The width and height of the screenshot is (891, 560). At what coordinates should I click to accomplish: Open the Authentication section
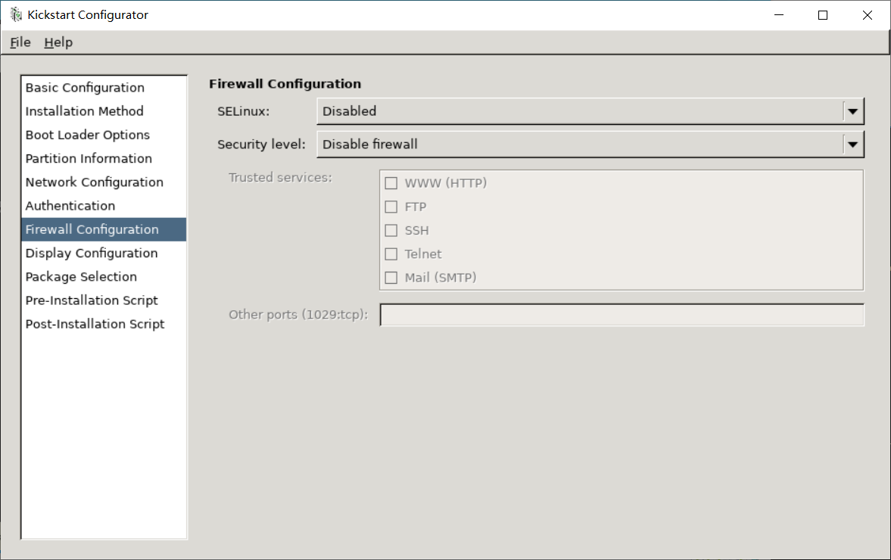(104, 206)
